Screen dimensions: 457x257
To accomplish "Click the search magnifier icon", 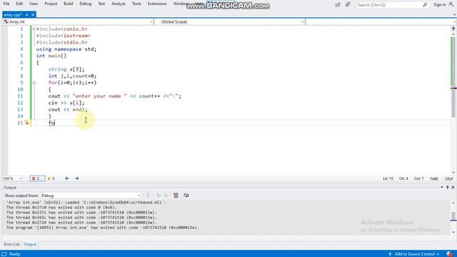I will [x=425, y=5].
